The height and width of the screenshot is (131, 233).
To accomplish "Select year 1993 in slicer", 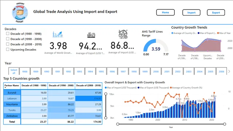I will 79,71.
